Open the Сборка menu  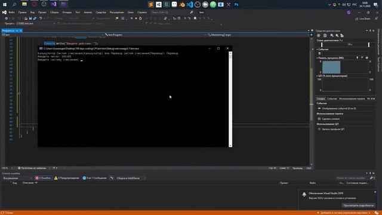tap(54, 12)
